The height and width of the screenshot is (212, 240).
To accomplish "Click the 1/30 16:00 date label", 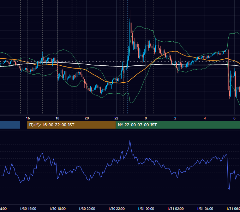I will pos(28,208).
